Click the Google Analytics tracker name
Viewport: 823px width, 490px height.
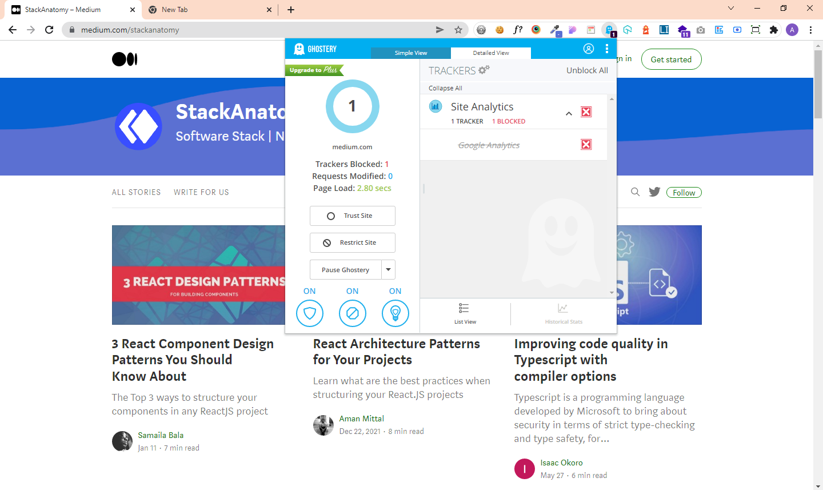(489, 145)
